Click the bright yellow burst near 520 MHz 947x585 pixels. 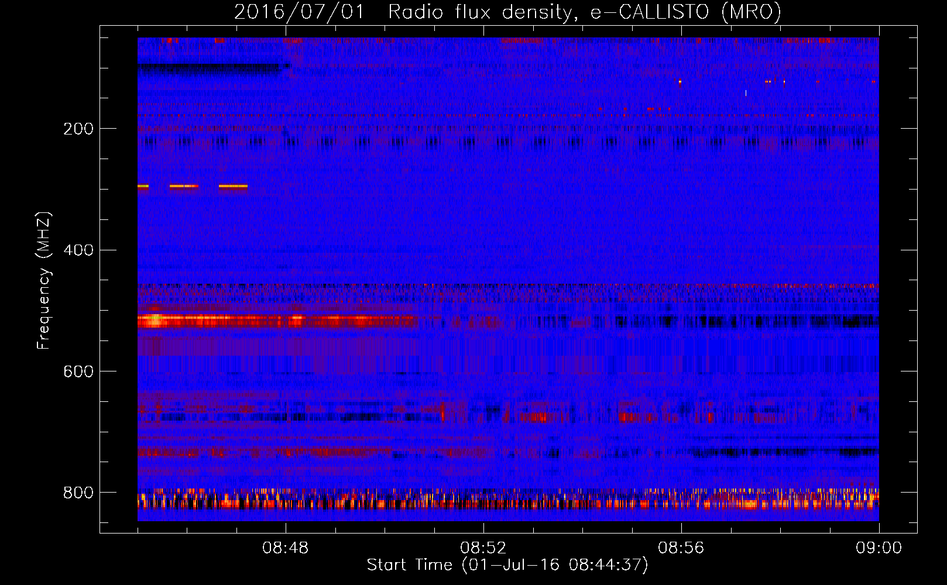point(155,320)
